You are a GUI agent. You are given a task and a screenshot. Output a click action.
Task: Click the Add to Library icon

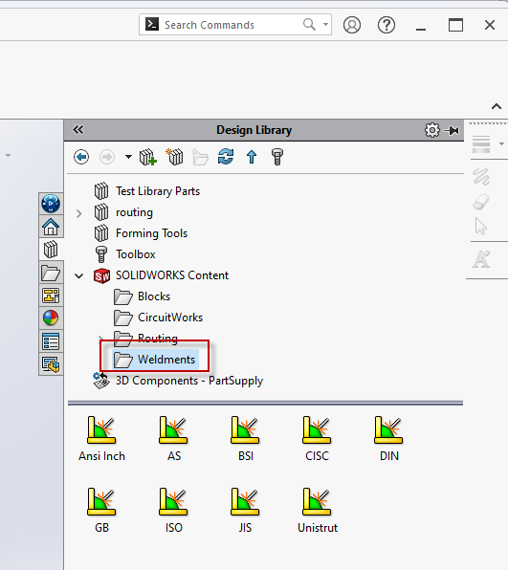tap(148, 158)
